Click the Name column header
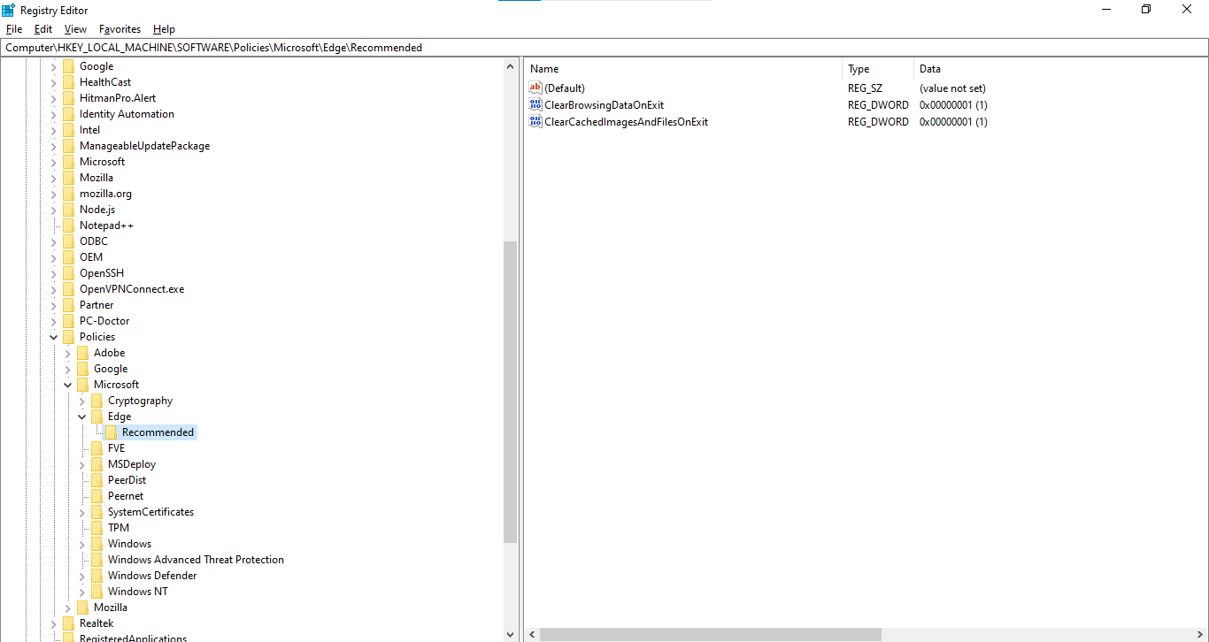The width and height of the screenshot is (1209, 642). pyautogui.click(x=682, y=69)
